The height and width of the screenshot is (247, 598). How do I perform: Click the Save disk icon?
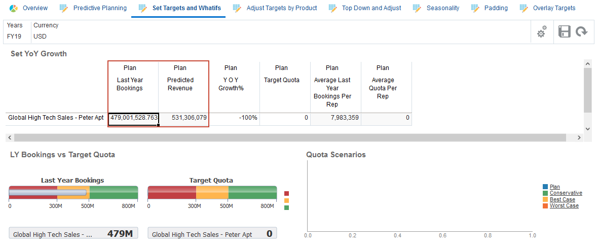pyautogui.click(x=564, y=31)
